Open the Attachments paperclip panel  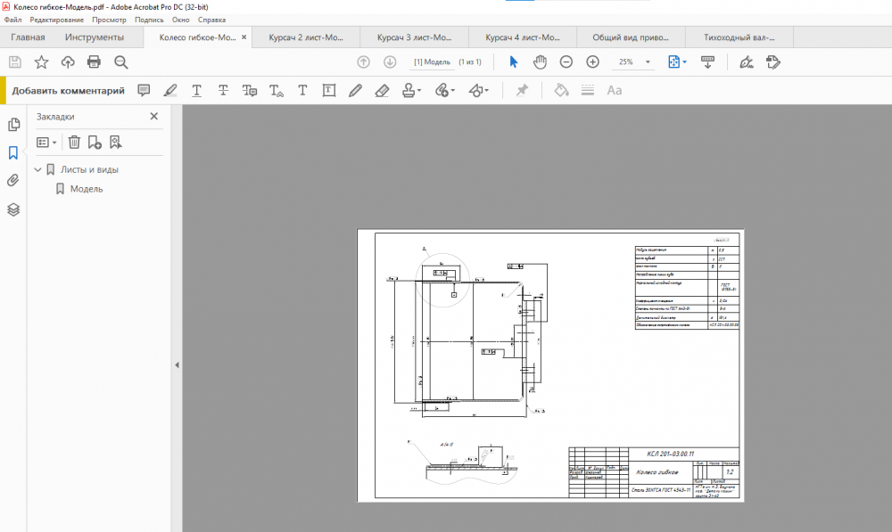point(13,181)
